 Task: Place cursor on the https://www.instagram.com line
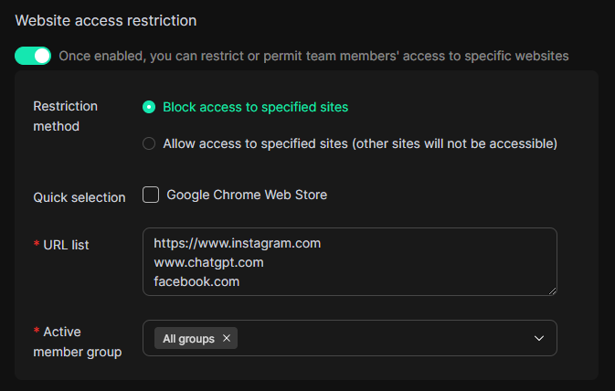pyautogui.click(x=237, y=244)
